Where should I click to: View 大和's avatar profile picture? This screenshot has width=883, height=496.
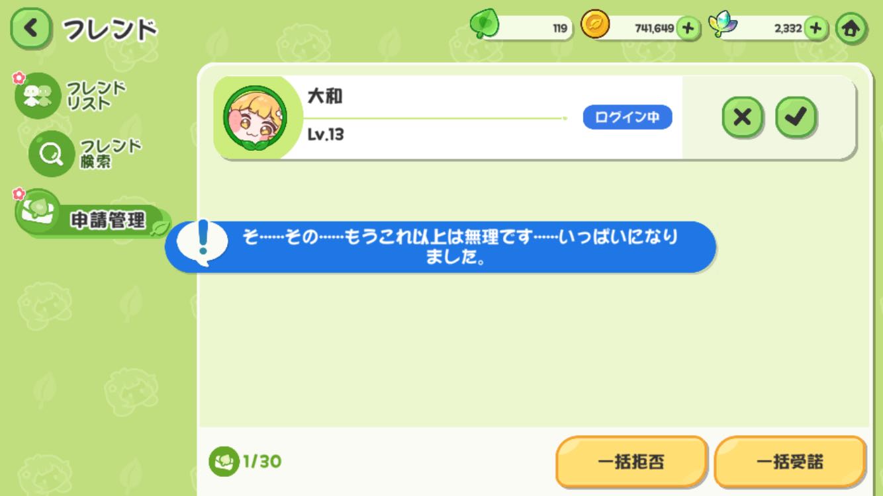click(x=256, y=118)
